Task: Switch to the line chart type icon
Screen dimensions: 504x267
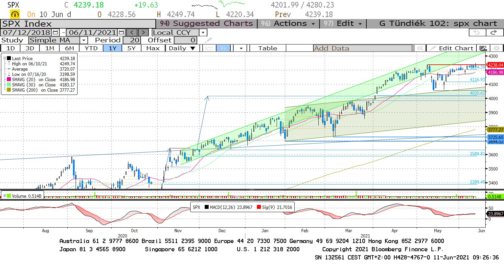Action: (x=209, y=48)
